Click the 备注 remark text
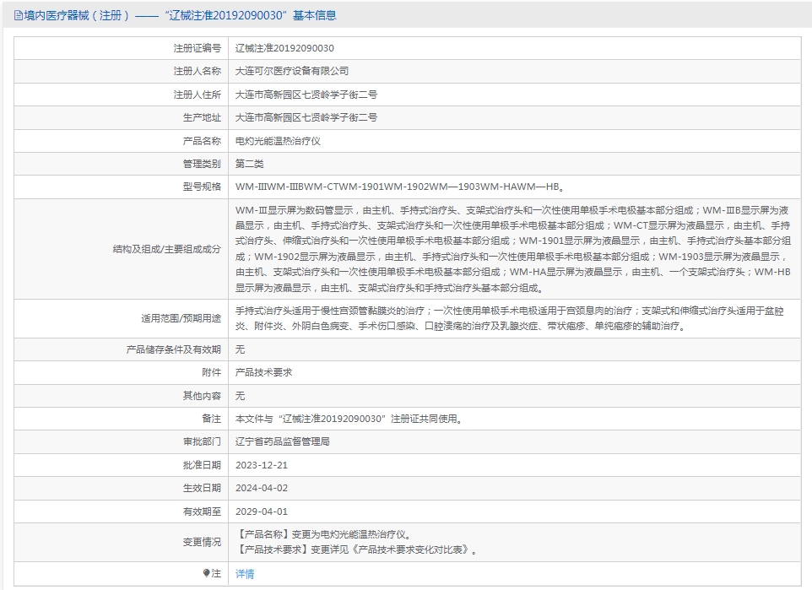Image resolution: width=812 pixels, height=590 pixels. (x=349, y=419)
